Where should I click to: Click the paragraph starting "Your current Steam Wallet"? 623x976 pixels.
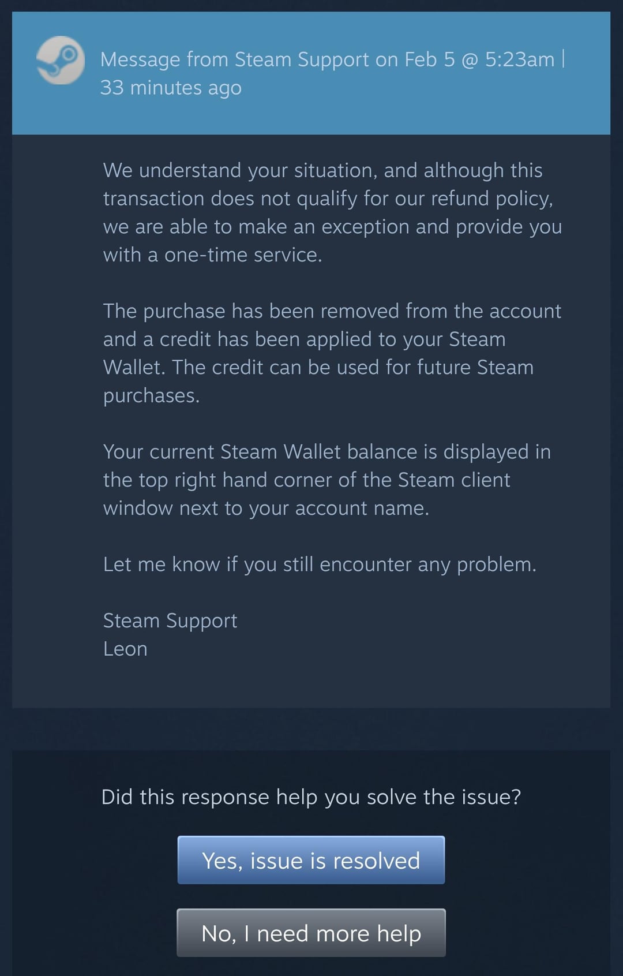[326, 480]
